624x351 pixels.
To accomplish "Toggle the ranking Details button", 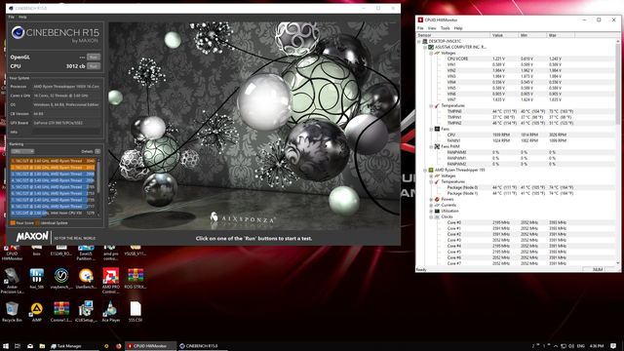I will (97, 151).
